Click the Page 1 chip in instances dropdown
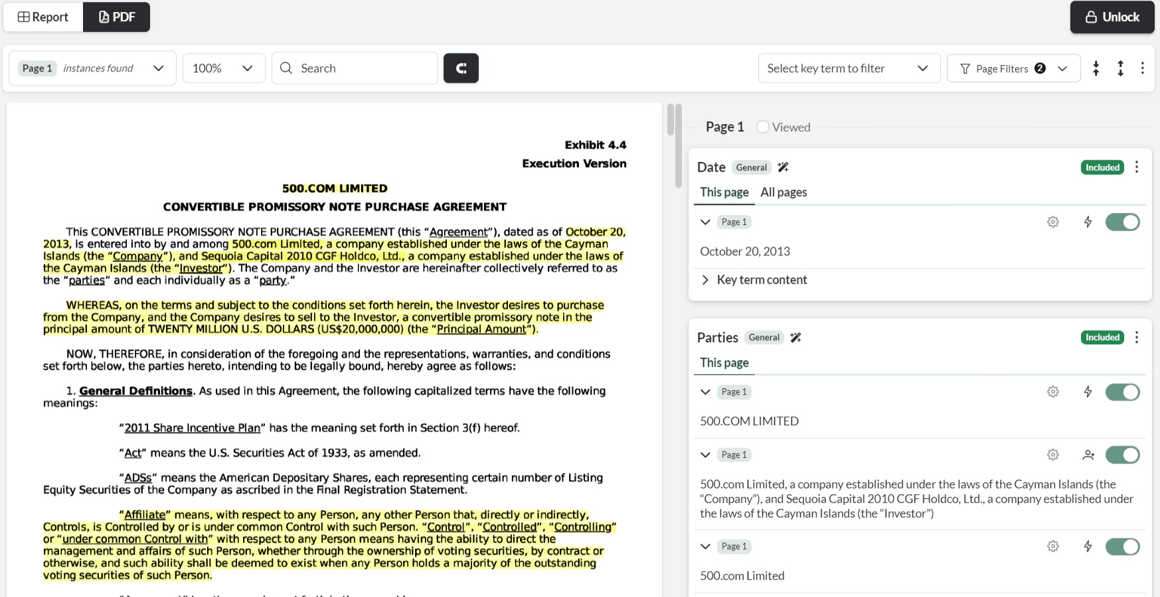Viewport: 1160px width, 597px height. (37, 68)
